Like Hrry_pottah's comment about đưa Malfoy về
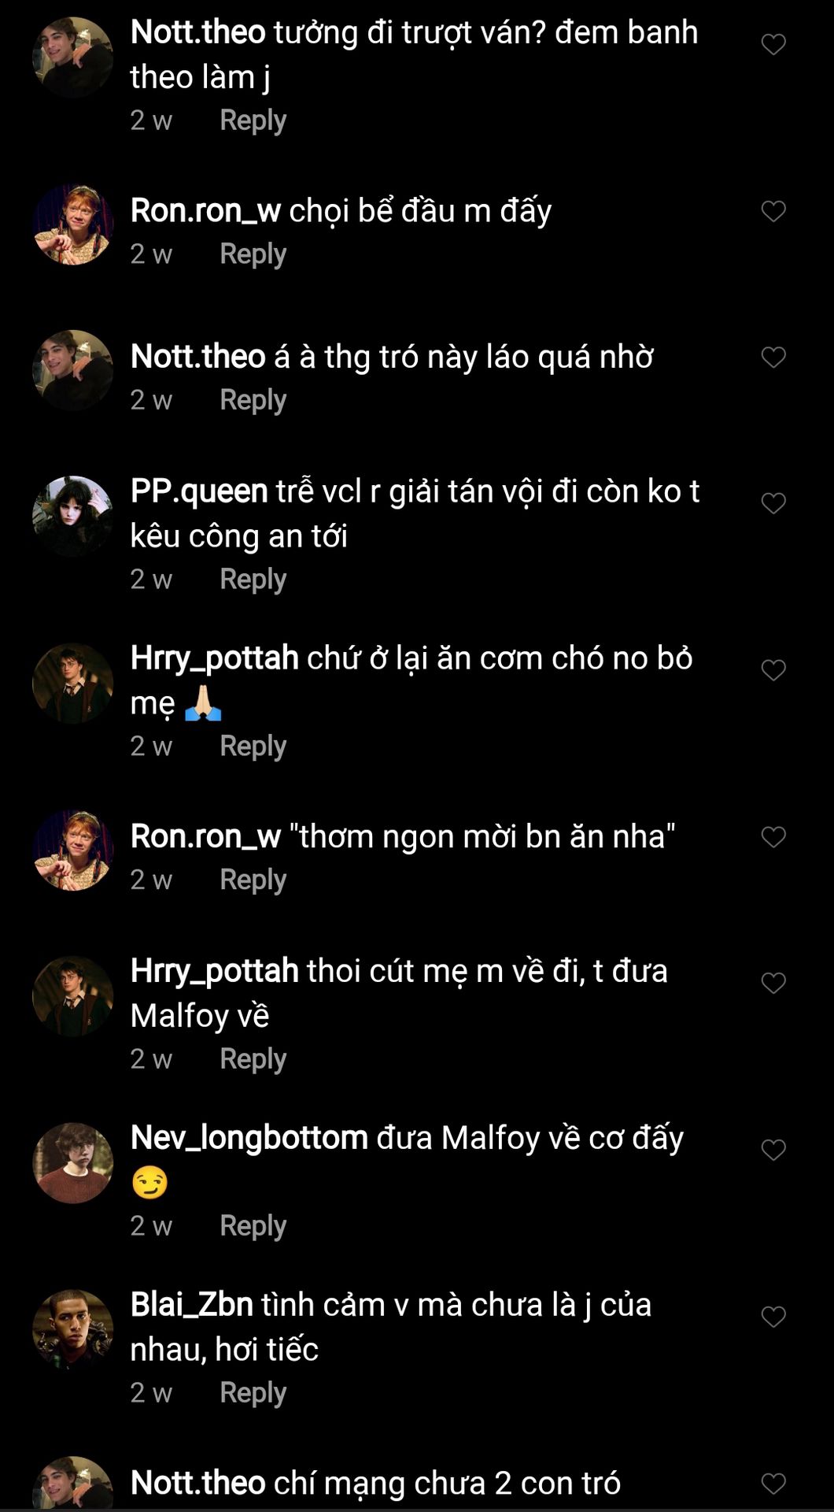 [x=773, y=983]
